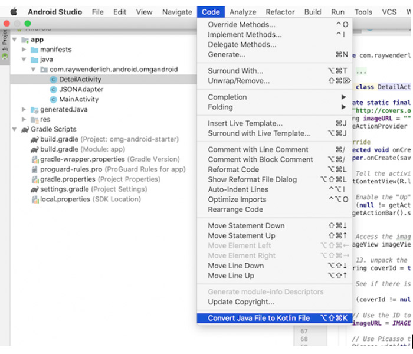Click the generatedJava folder icon

34,110
